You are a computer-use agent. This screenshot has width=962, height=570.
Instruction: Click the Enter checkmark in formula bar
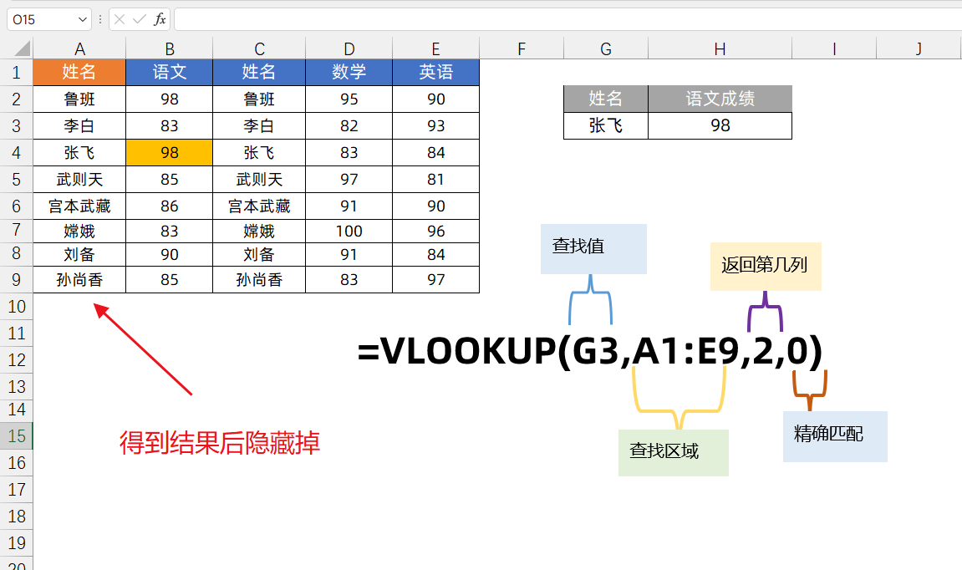140,19
